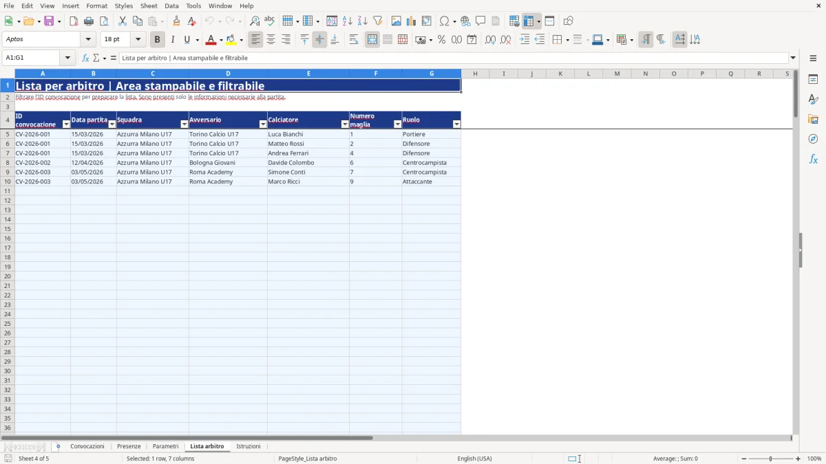Toggle Italic formatting
The image size is (826, 464).
[172, 40]
